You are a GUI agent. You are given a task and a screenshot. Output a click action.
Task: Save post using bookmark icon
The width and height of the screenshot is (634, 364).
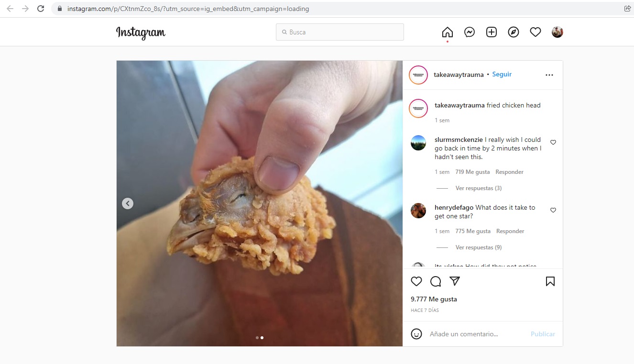click(x=550, y=281)
